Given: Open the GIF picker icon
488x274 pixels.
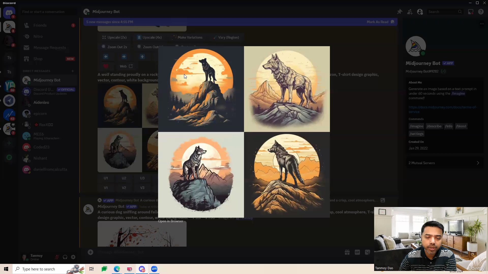Looking at the screenshot, I should pyautogui.click(x=357, y=252).
